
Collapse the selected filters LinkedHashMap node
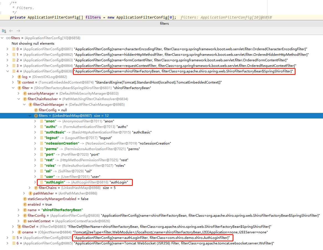[30, 116]
